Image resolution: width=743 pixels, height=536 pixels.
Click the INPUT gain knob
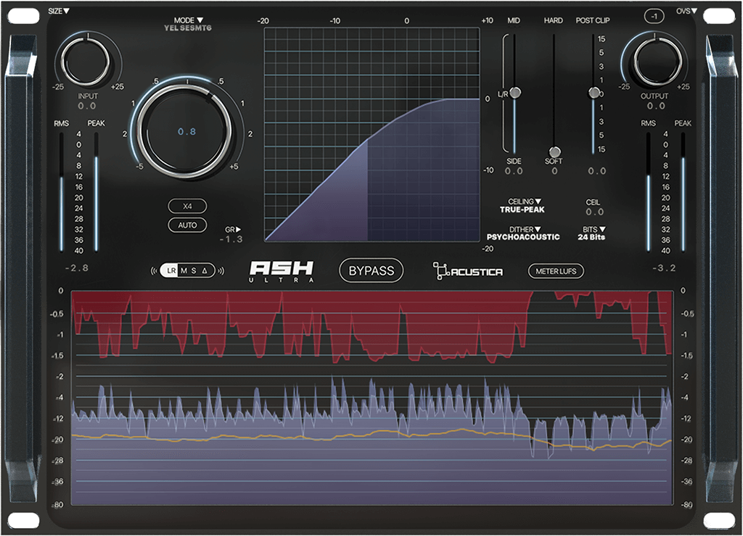click(x=87, y=61)
